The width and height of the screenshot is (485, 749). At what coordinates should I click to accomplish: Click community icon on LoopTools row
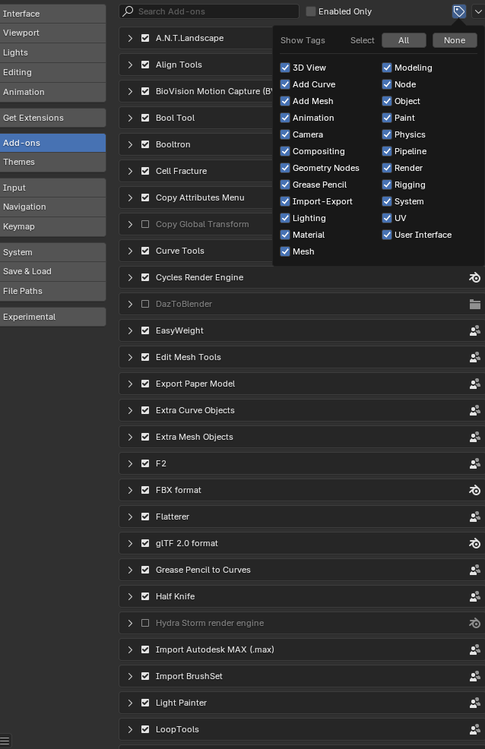click(x=474, y=729)
